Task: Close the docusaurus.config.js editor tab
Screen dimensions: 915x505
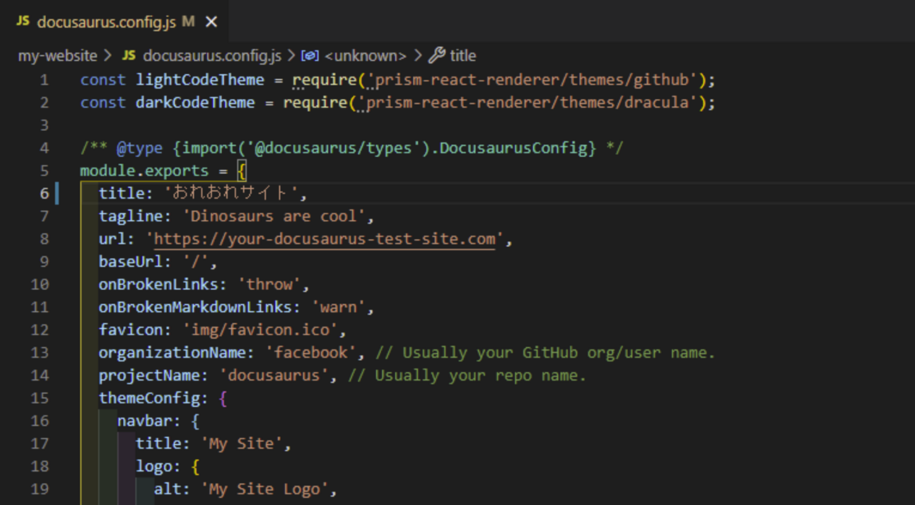Action: click(211, 23)
